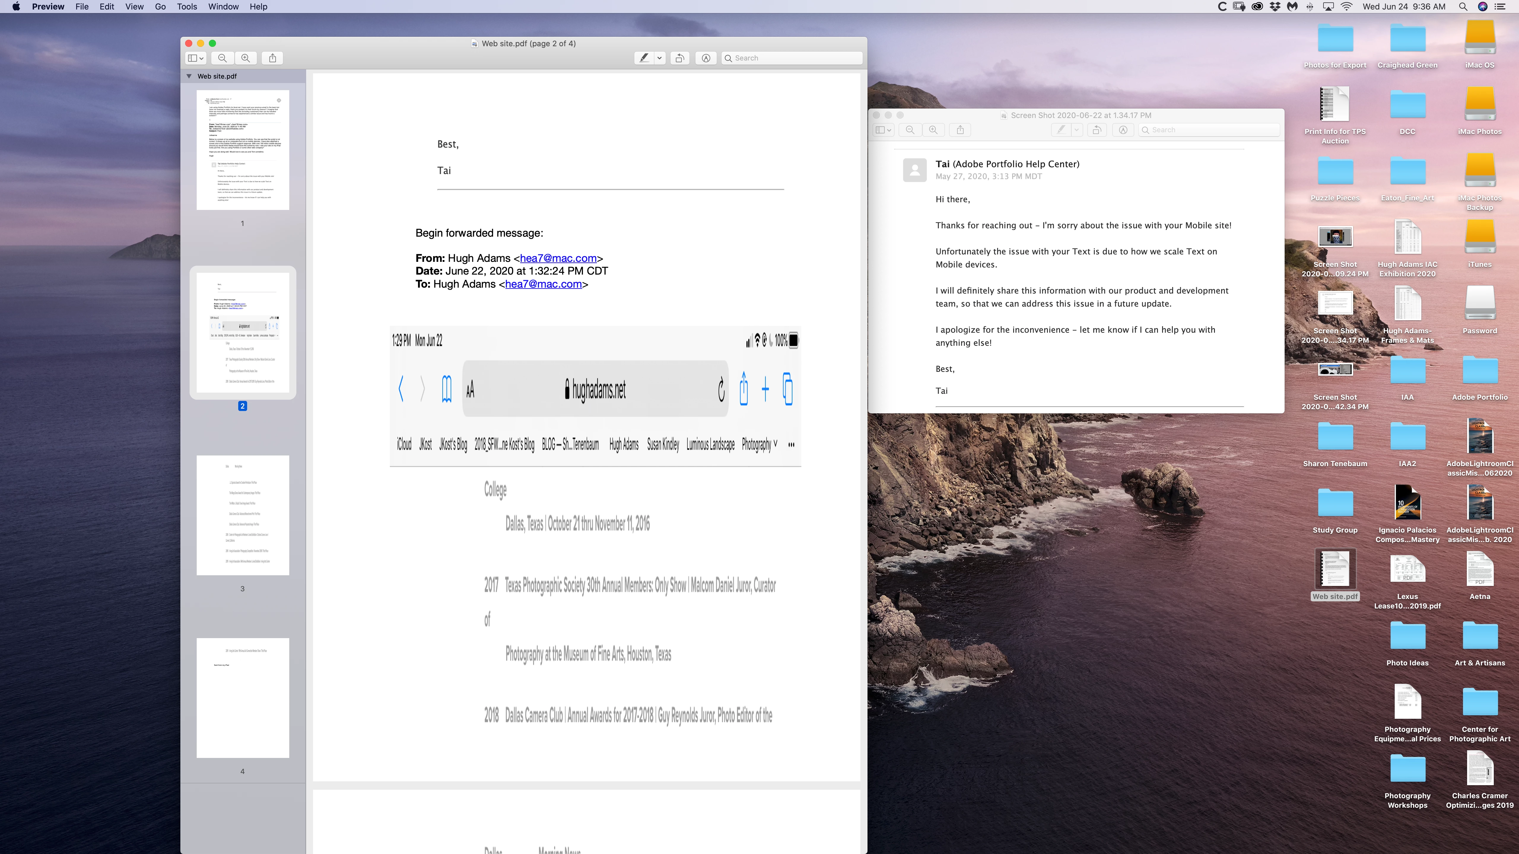This screenshot has height=854, width=1519.
Task: Open the View menu
Action: (134, 7)
